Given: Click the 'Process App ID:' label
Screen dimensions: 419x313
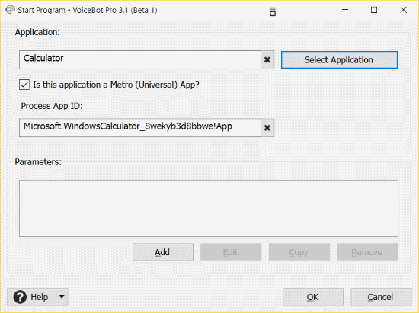Looking at the screenshot, I should (52, 106).
